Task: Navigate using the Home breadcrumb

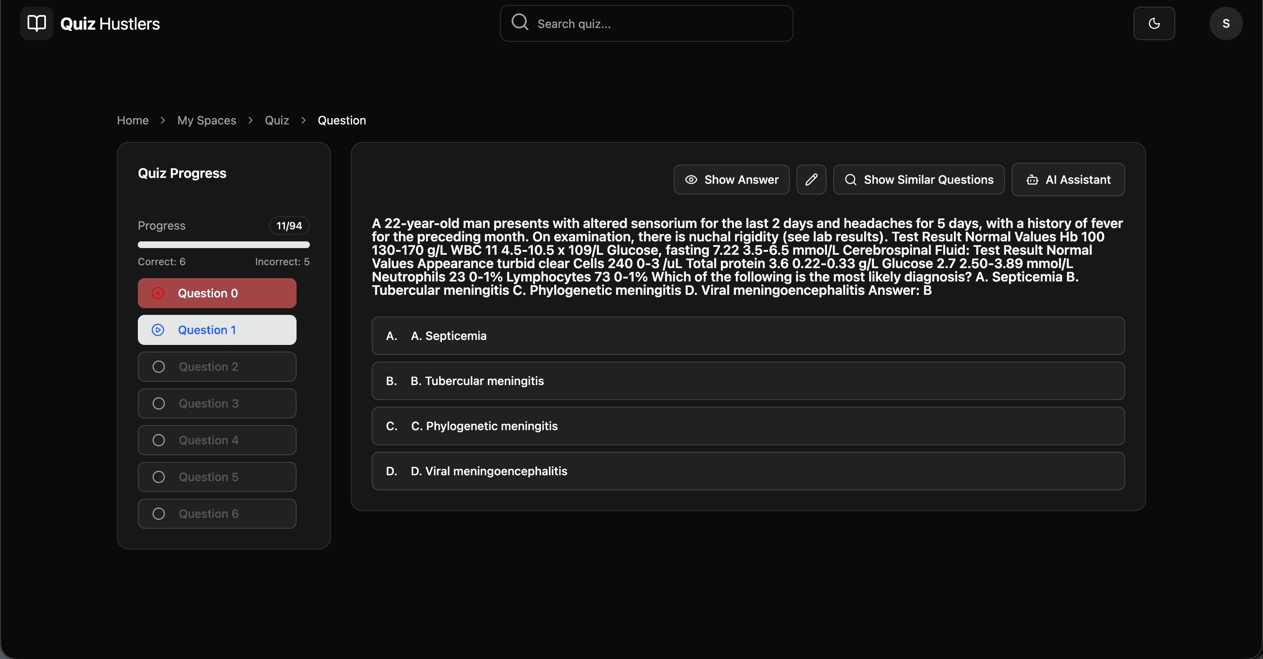Action: click(132, 120)
